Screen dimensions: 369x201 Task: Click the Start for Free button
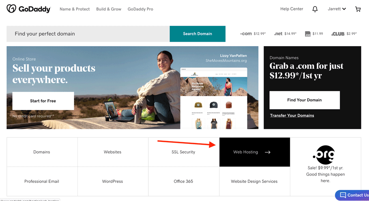coord(43,101)
